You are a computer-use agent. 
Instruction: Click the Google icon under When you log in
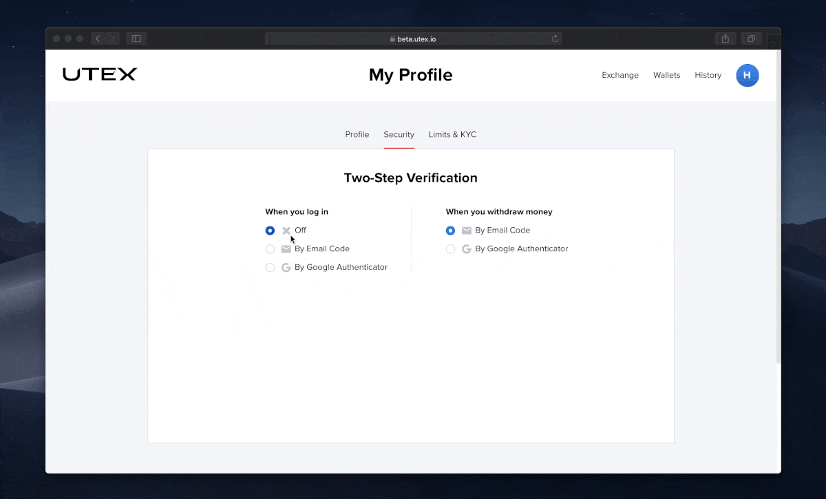pyautogui.click(x=286, y=268)
